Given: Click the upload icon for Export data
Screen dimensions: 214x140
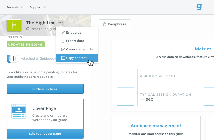Looking at the screenshot, I should coord(63,41).
